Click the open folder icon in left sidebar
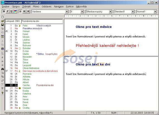Image resolution: width=159 pixels, height=115 pixels. click(x=3, y=21)
